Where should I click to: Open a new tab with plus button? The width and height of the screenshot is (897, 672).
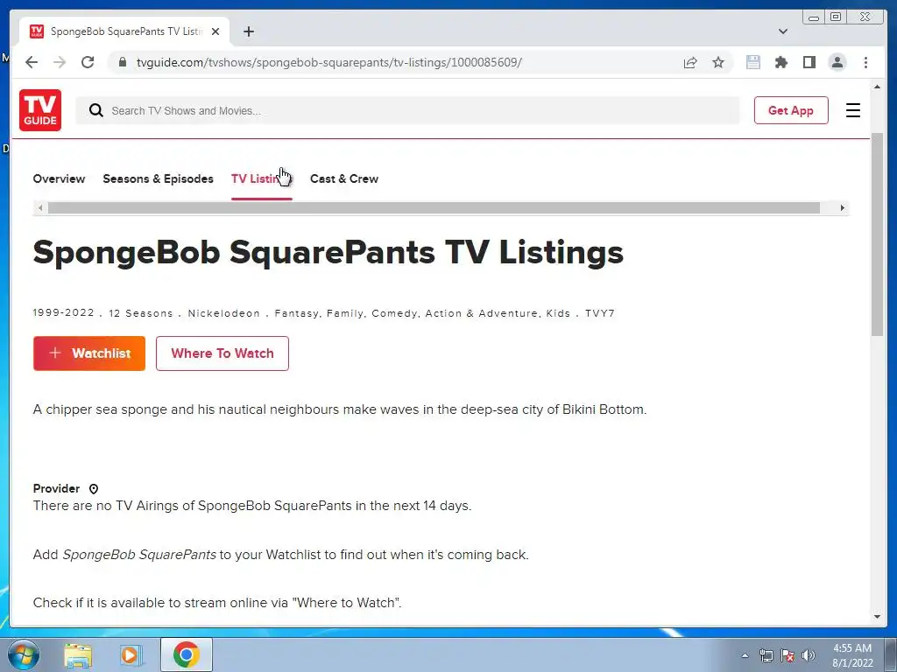(248, 31)
